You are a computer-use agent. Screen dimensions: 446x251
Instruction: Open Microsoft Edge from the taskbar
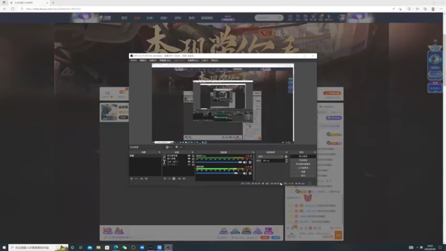(116, 248)
